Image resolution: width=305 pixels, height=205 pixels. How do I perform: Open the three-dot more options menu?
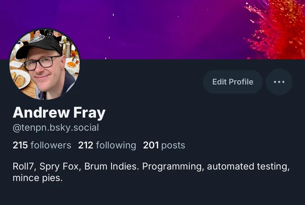coord(279,82)
